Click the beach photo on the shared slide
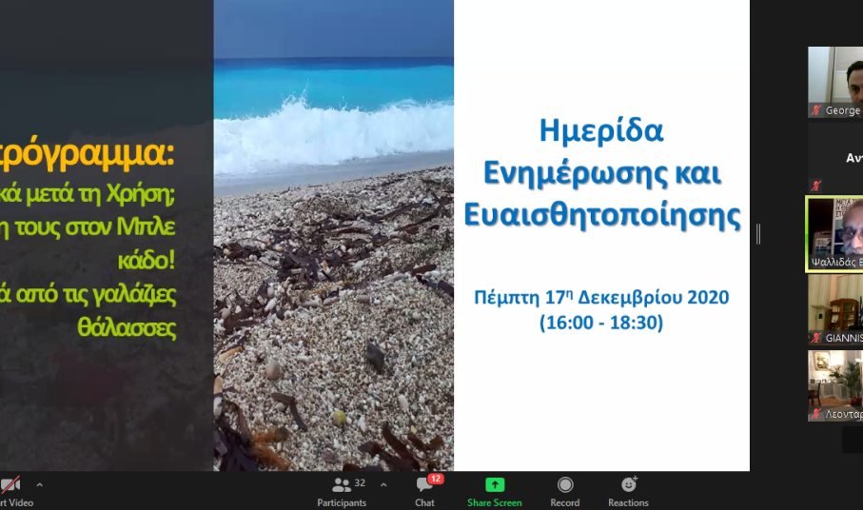The image size is (863, 510). pyautogui.click(x=333, y=285)
